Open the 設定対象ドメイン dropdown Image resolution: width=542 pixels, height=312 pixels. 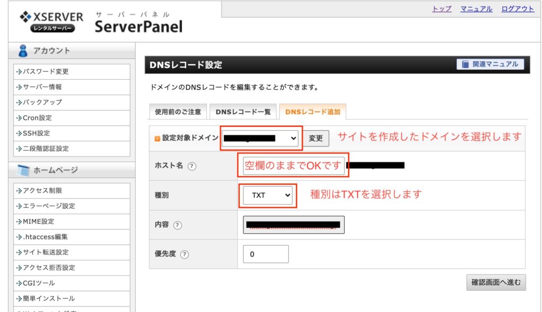[261, 138]
